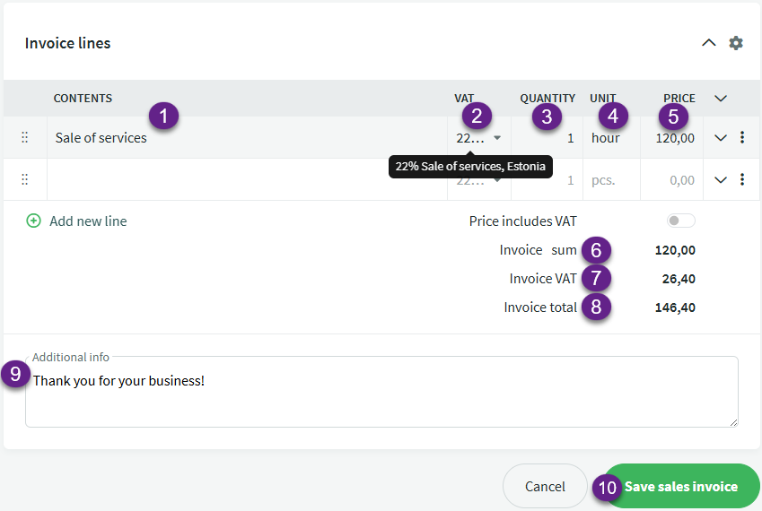Click Add new line link

pyautogui.click(x=88, y=221)
